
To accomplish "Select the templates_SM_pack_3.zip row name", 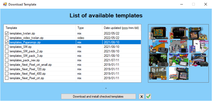I will pos(26,56).
